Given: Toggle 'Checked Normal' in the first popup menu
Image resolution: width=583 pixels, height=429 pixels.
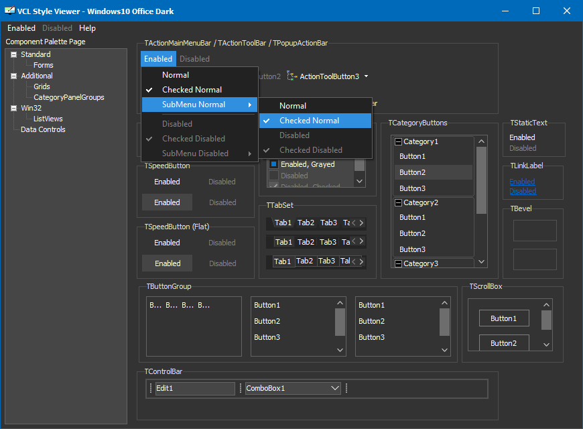Looking at the screenshot, I should point(200,90).
